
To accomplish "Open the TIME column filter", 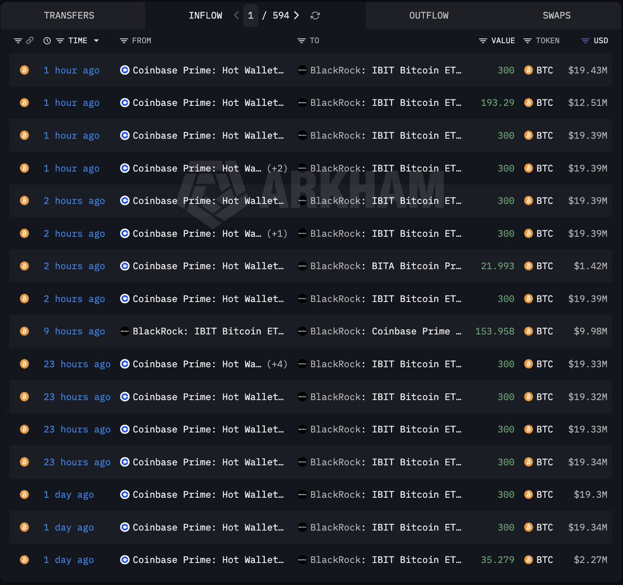I will pyautogui.click(x=60, y=40).
